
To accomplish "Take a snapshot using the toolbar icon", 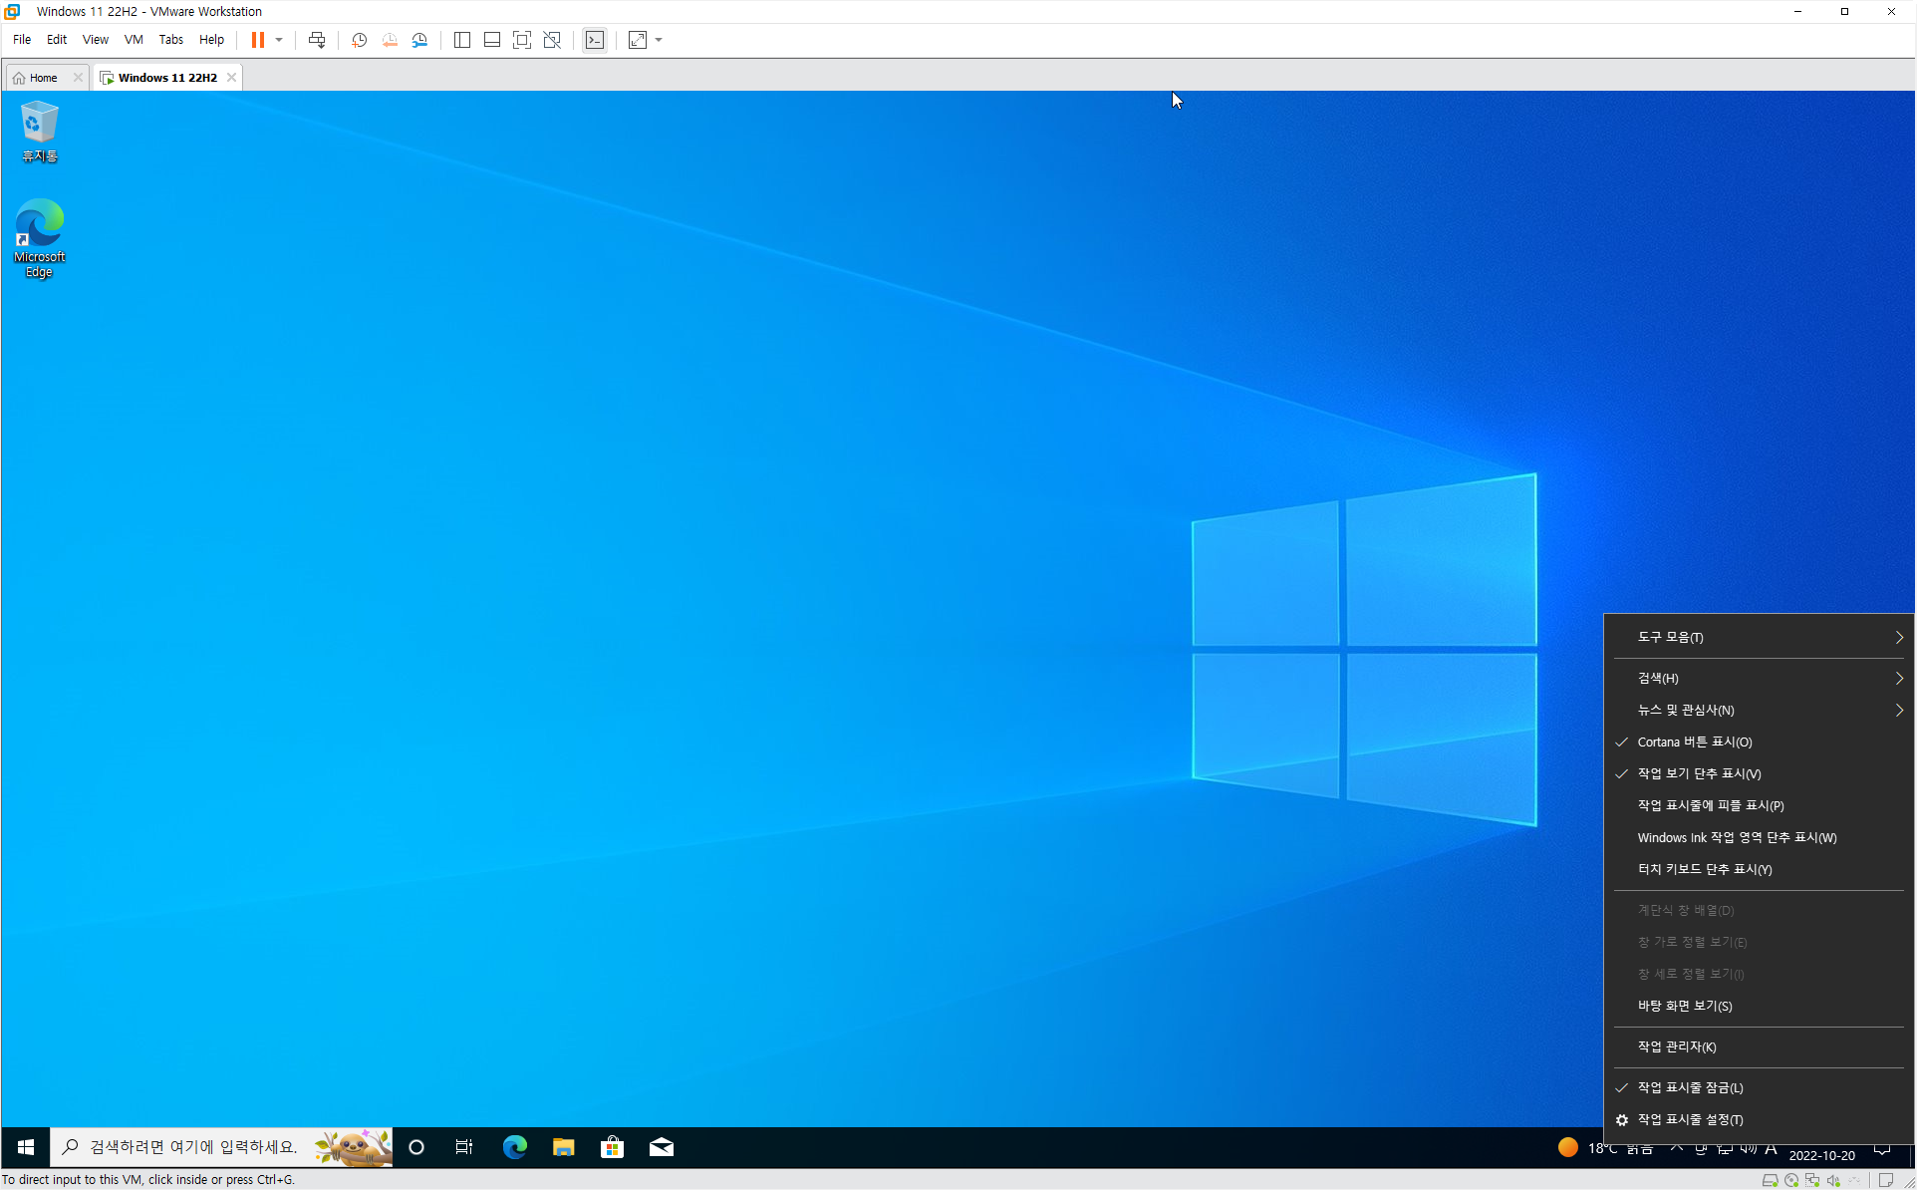I will click(359, 40).
